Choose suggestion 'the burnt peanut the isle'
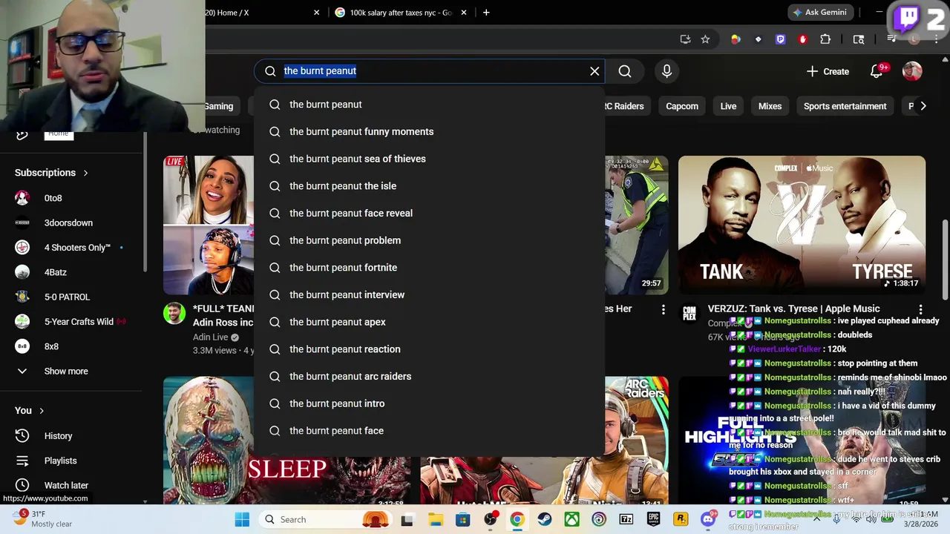The image size is (950, 534). click(429, 186)
